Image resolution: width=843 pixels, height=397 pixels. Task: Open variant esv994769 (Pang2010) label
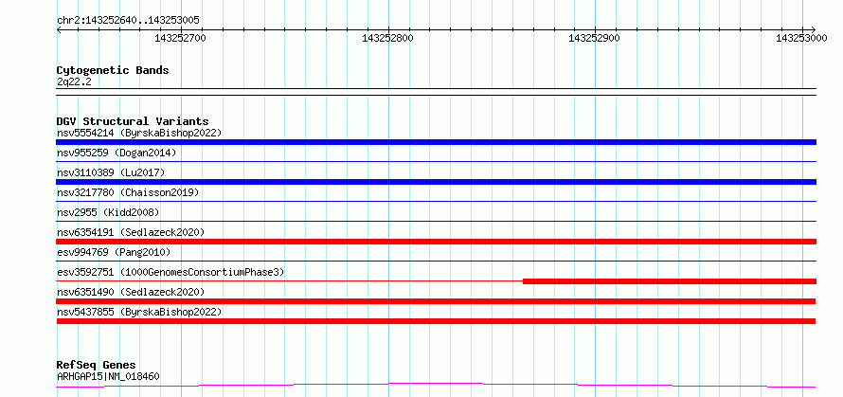click(x=114, y=252)
